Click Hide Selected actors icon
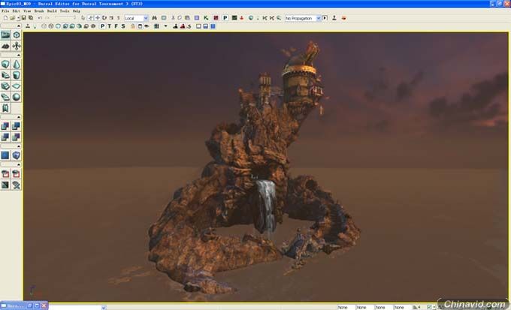The image size is (511, 310). 17,174
